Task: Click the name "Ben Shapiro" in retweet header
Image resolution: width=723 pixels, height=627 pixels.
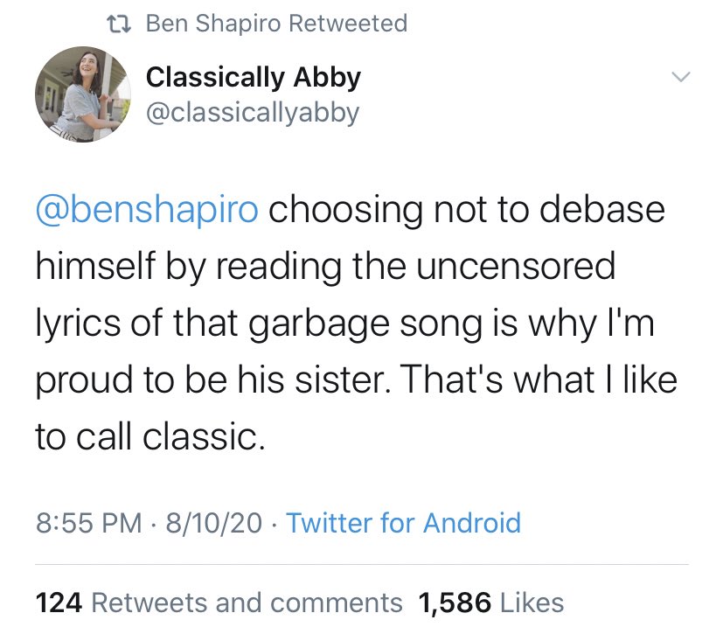Action: 212,24
